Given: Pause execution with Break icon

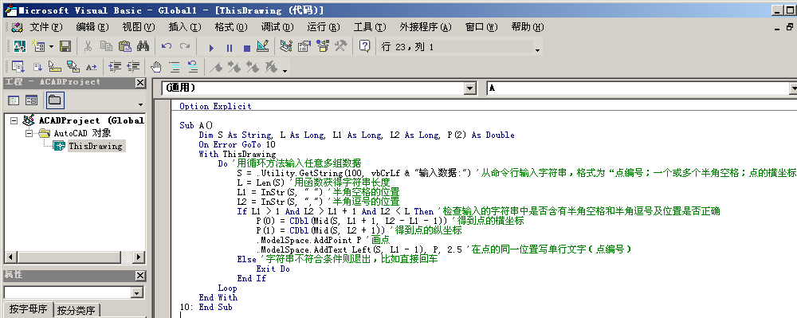Looking at the screenshot, I should [x=230, y=48].
